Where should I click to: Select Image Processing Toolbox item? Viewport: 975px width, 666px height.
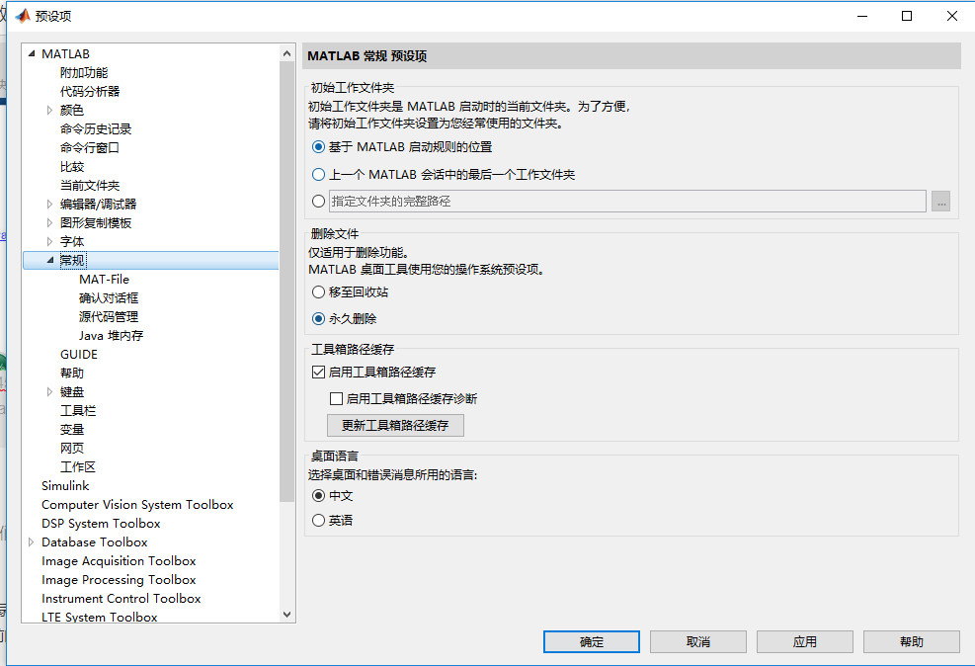[x=119, y=580]
